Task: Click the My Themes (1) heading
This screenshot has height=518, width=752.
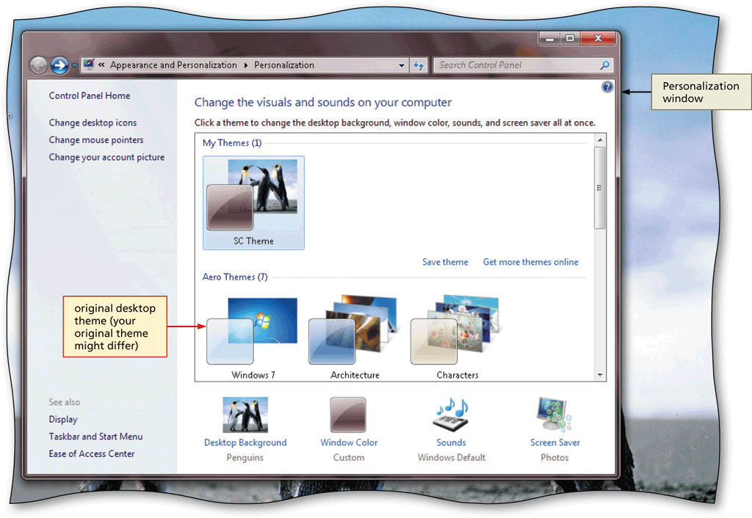Action: [x=232, y=143]
